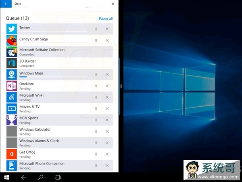
Task: Pause the Movies & TV download
Action: pyautogui.click(x=96, y=109)
